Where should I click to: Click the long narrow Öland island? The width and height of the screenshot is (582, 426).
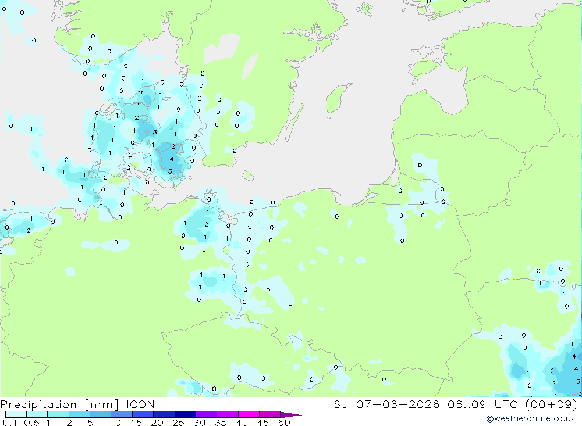(x=294, y=123)
